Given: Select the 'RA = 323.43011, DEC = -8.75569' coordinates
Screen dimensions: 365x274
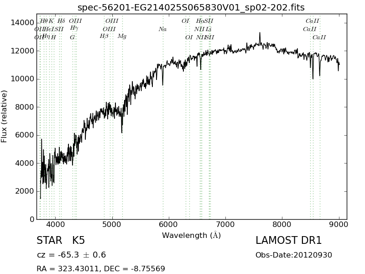Looking at the screenshot, I should click(101, 269).
